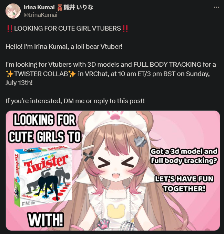The width and height of the screenshot is (224, 234).
Task: Click the red exclamation emoji after VTUBERS
Action: (125, 29)
